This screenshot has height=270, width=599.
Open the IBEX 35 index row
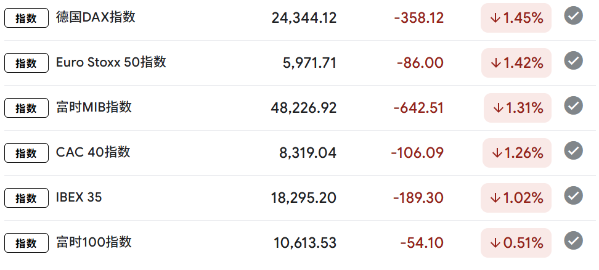click(79, 197)
